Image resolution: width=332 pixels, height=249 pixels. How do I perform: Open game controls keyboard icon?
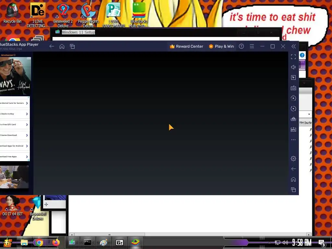pos(293,88)
